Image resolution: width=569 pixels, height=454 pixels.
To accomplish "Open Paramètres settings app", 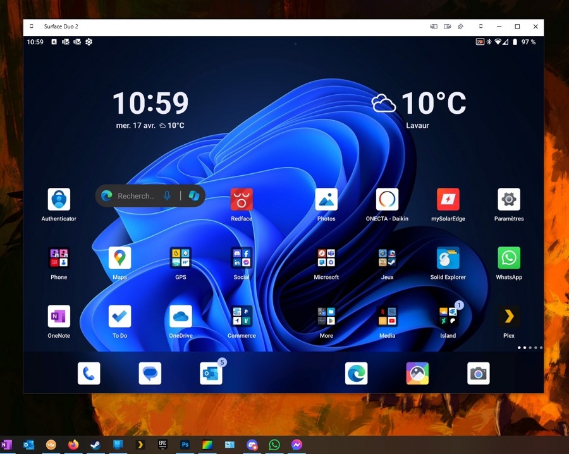I will (509, 200).
